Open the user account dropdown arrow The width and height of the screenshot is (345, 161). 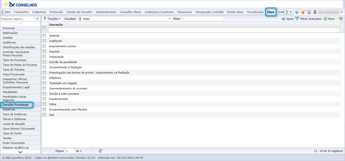point(342,12)
